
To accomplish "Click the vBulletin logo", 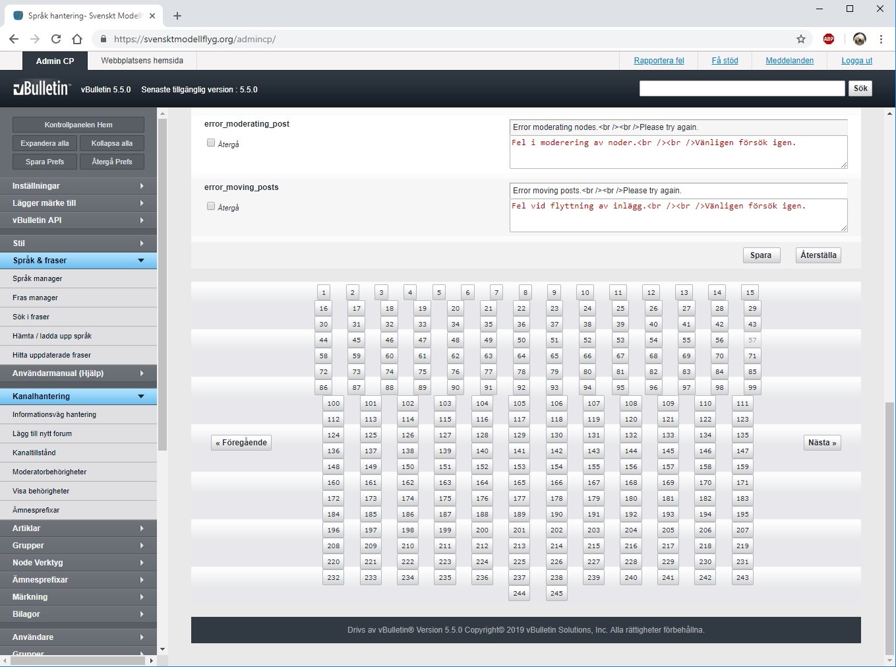I will (42, 88).
